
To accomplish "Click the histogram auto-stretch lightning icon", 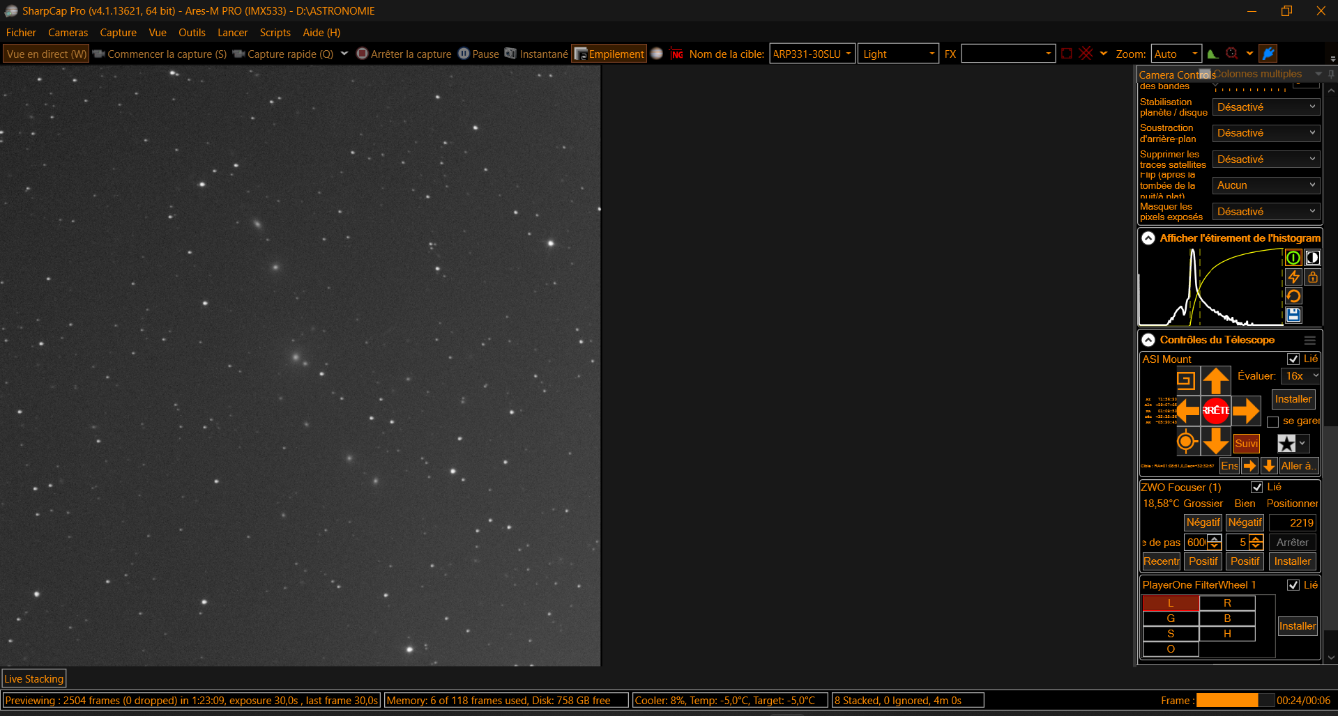I will coord(1293,277).
